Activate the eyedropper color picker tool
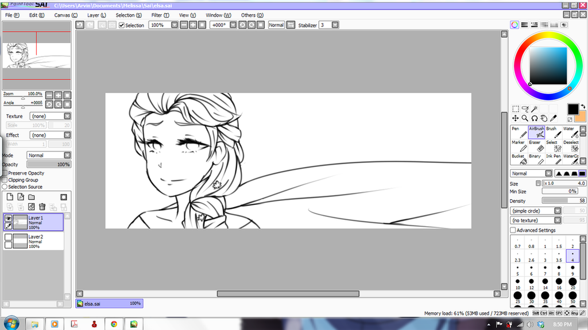588x330 pixels. pyautogui.click(x=553, y=118)
